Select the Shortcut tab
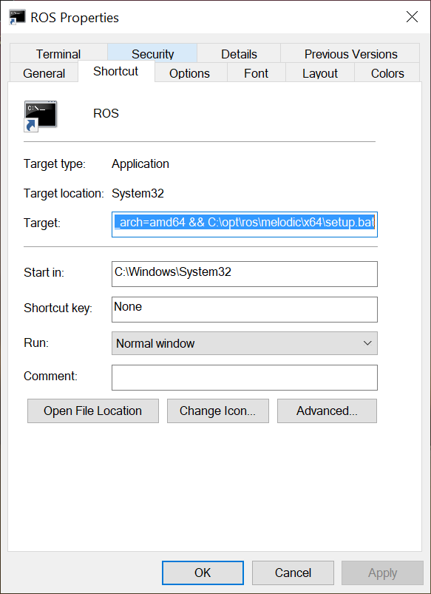 tap(116, 71)
